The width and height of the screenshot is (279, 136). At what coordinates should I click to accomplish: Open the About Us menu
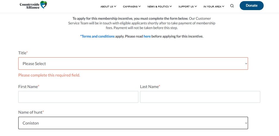point(107,7)
